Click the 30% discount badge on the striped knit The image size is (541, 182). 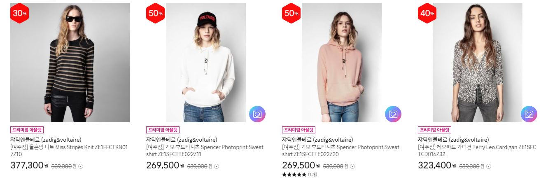pyautogui.click(x=19, y=13)
